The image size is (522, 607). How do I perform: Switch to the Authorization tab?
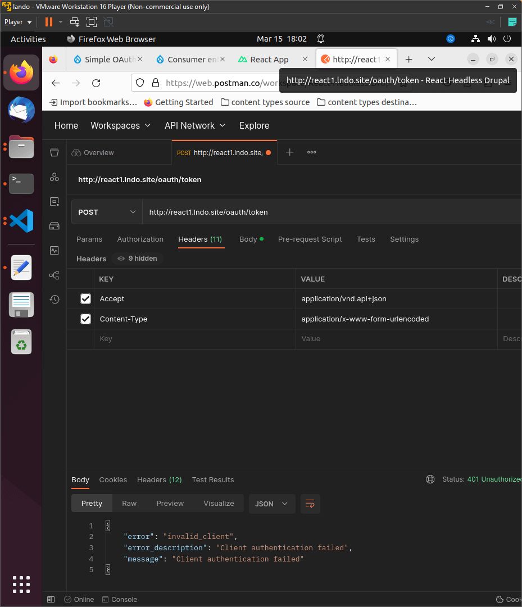[x=140, y=239]
